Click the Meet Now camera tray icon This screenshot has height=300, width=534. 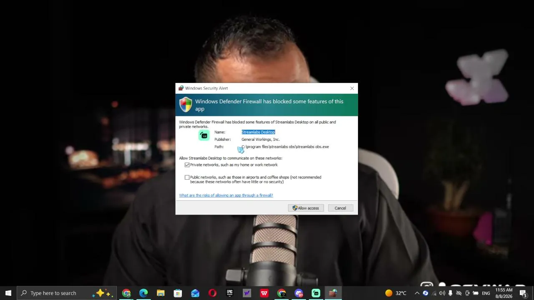point(467,293)
